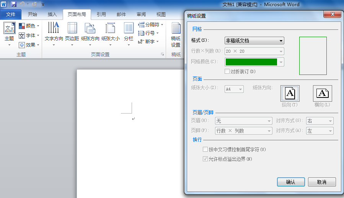344x198 pixels.
Task: Open quick access toolbar customize arrow
Action: tap(43, 4)
